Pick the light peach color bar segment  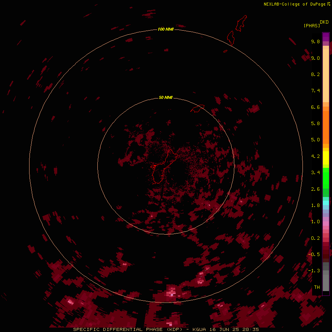point(326,76)
